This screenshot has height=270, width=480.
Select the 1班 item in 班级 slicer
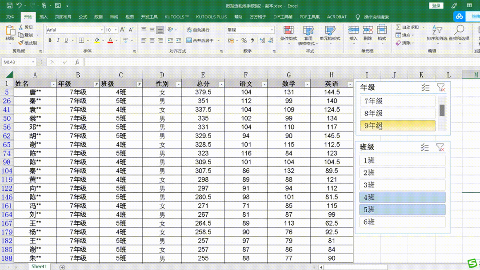pos(402,160)
